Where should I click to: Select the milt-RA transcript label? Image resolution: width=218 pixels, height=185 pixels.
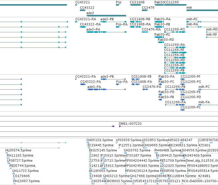[x=192, y=24]
